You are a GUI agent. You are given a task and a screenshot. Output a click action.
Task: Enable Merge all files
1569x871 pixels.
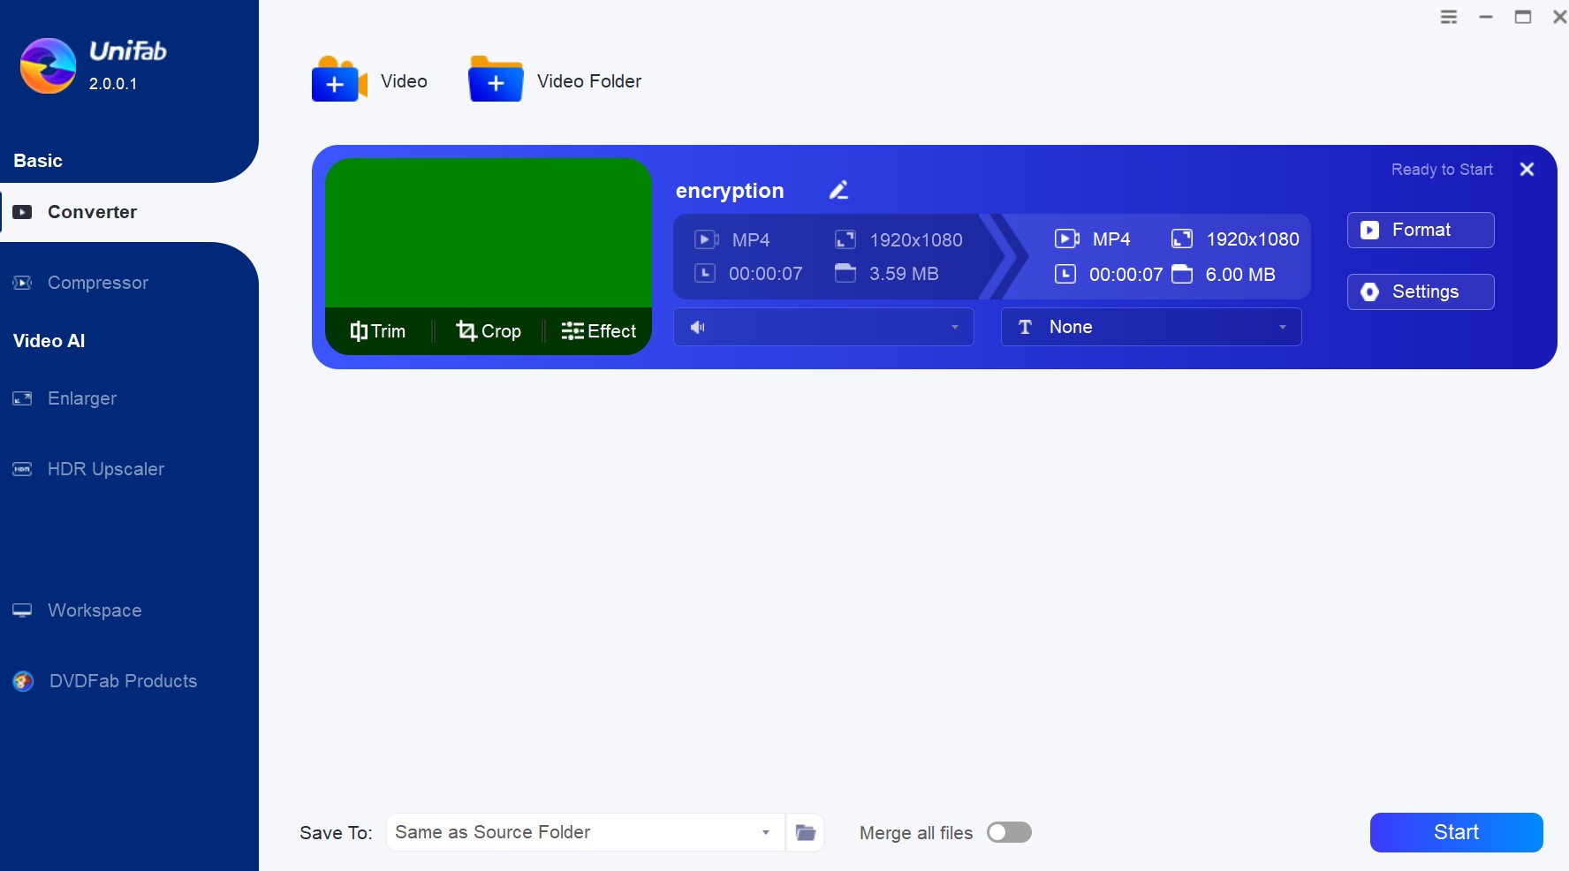(x=1009, y=832)
